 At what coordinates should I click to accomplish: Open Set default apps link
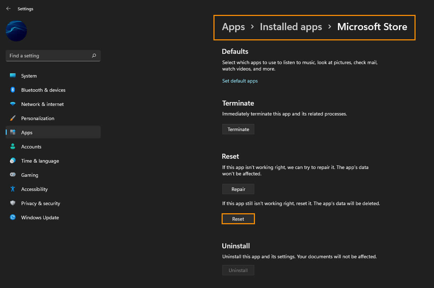[240, 81]
